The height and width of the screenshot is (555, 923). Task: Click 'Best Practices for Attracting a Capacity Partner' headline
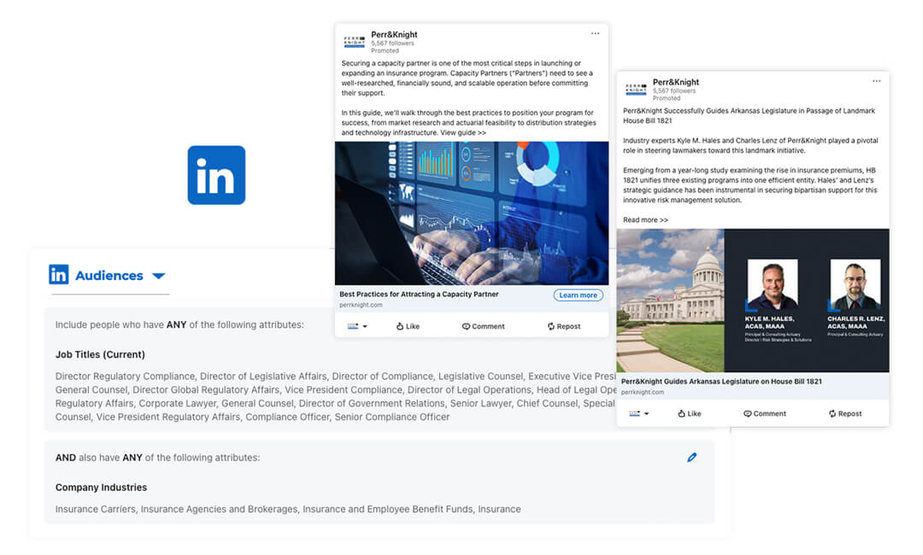[x=419, y=294]
